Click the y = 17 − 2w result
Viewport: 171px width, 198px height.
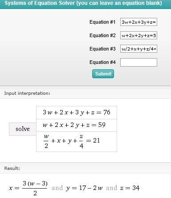click(84, 188)
